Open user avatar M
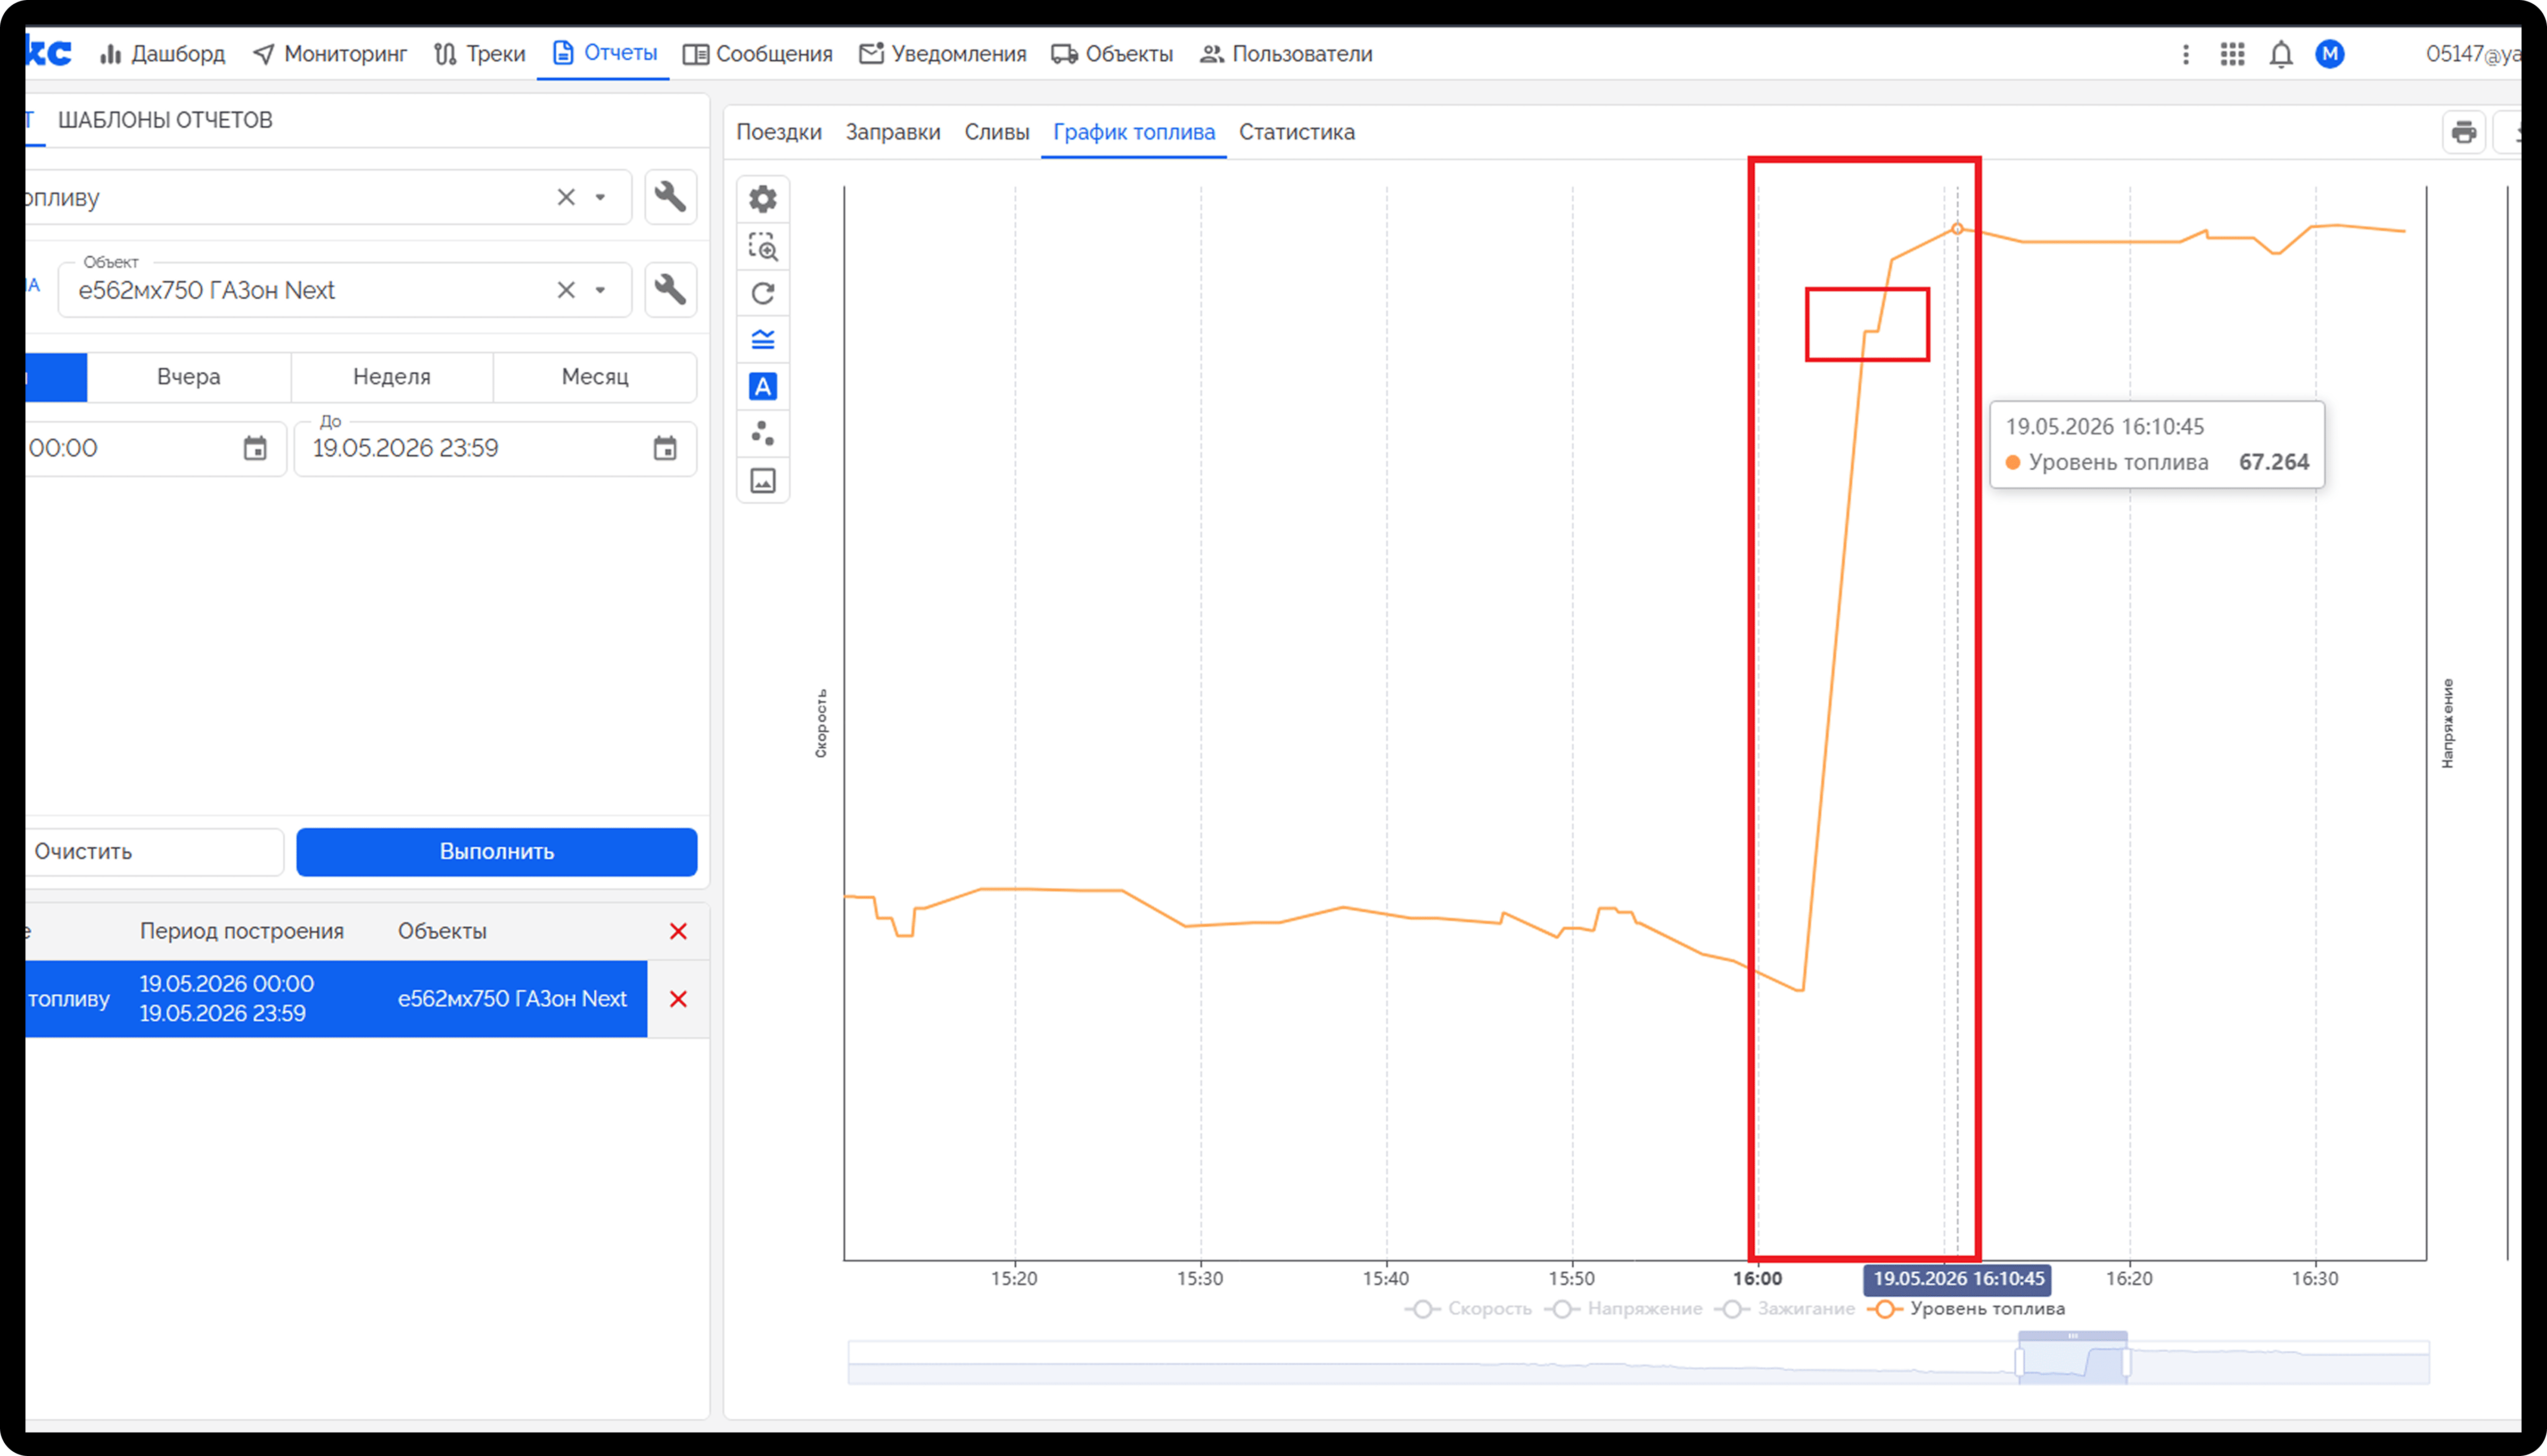The height and width of the screenshot is (1456, 2547). [2330, 54]
